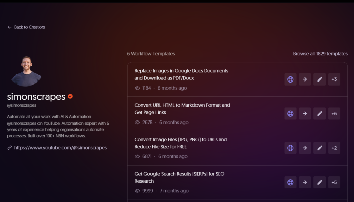Click the eye icon beside 6871 views
Image resolution: width=354 pixels, height=202 pixels.
coord(137,156)
